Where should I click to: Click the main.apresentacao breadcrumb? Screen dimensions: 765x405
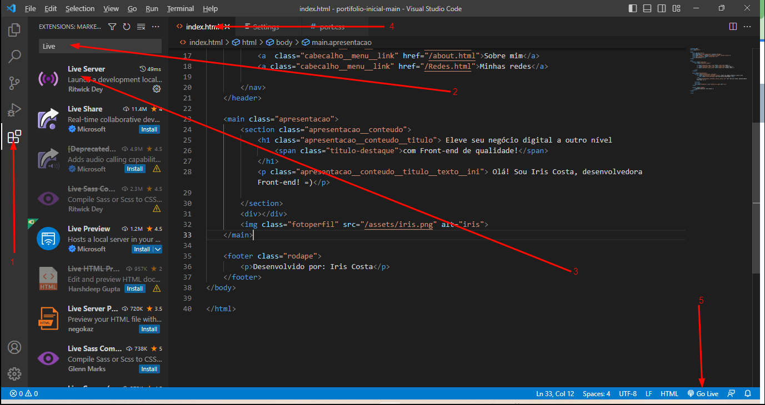coord(337,42)
